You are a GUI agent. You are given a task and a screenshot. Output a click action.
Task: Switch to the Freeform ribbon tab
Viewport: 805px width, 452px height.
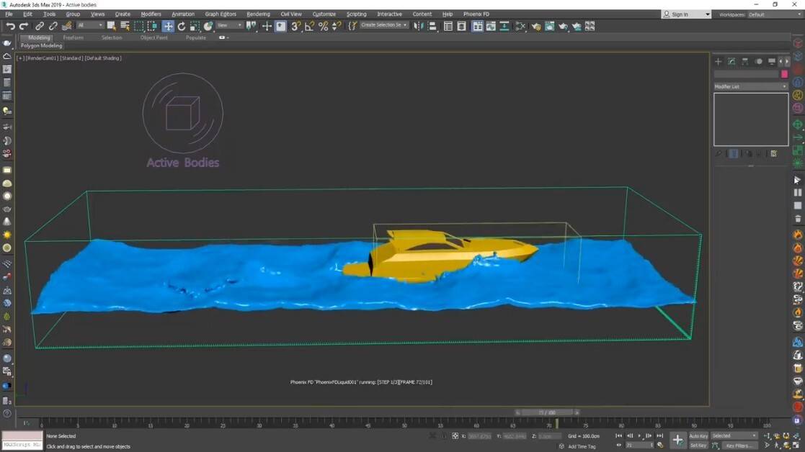click(73, 37)
